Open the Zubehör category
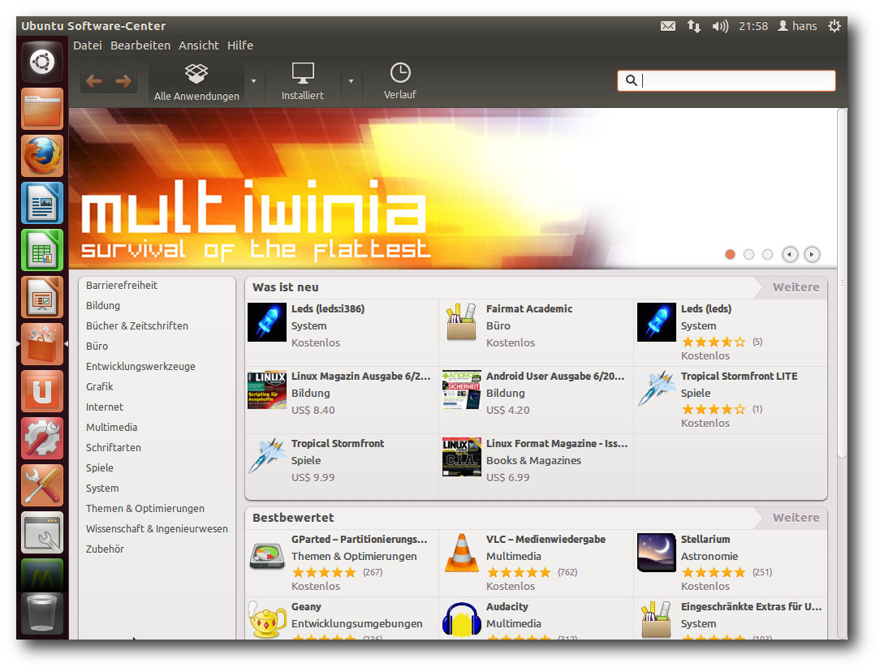This screenshot has width=880, height=672. coord(105,549)
